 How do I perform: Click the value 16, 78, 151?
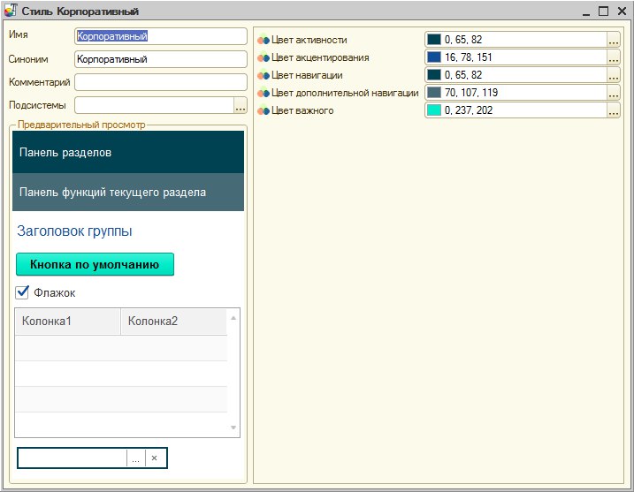(469, 57)
